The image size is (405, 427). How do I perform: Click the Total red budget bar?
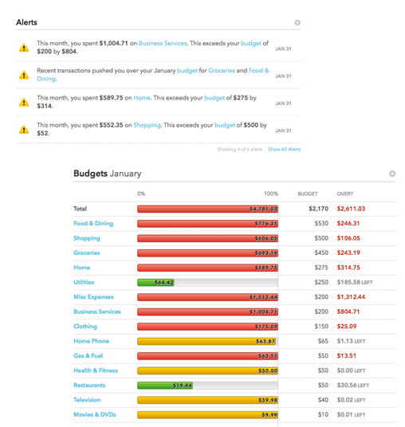[207, 209]
